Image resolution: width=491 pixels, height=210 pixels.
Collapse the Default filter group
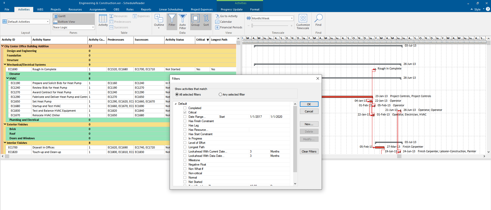176,104
